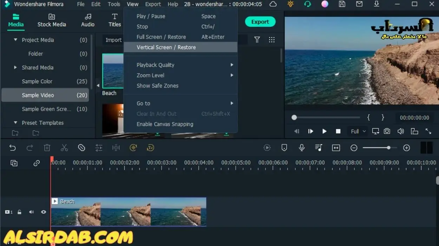Collapse media sidebar with arrow handle
This screenshot has height=246, width=439.
click(x=98, y=85)
